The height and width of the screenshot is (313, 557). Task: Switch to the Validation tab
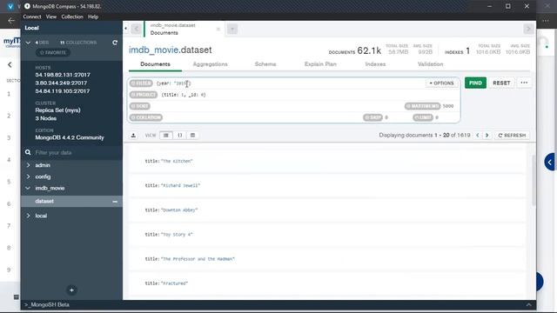(430, 63)
